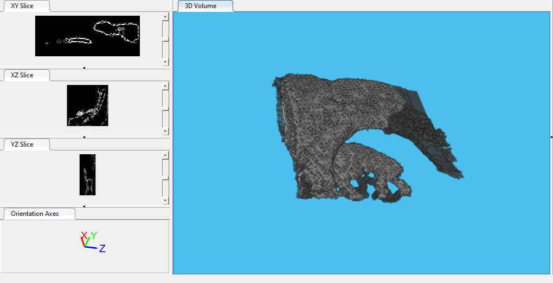This screenshot has width=553, height=283.
Task: Click the XZ Slice scrollbar thumb
Action: click(x=165, y=108)
